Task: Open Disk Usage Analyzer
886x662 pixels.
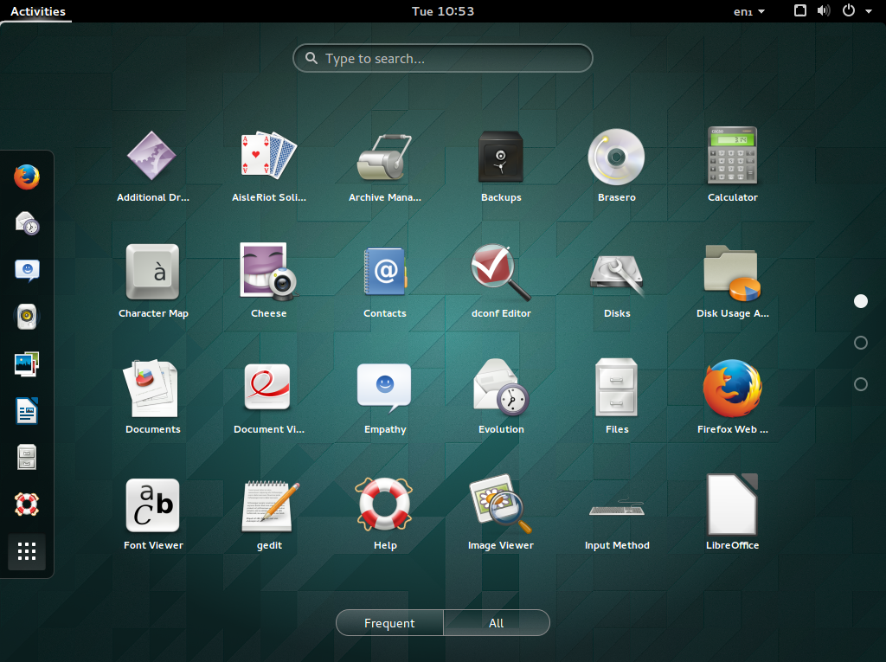Action: click(732, 272)
